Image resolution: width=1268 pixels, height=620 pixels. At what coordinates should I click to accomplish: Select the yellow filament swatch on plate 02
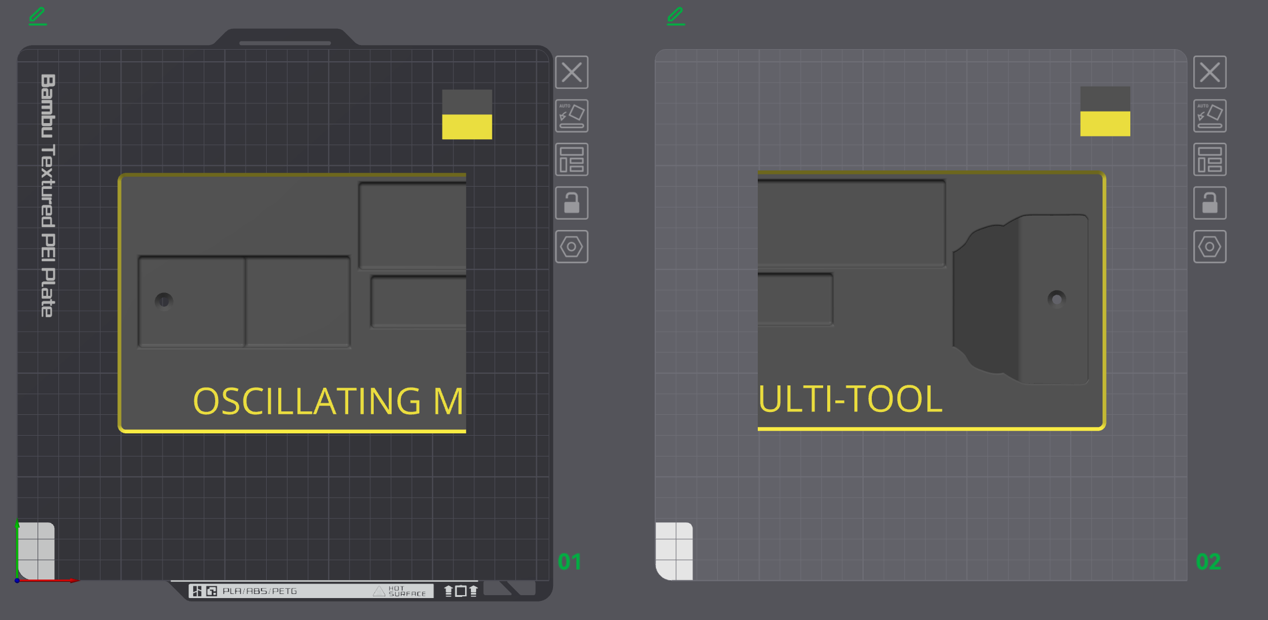(1105, 124)
